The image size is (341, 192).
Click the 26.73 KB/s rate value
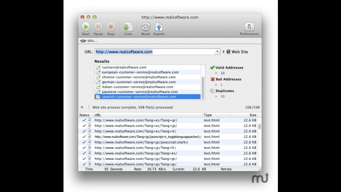click(x=156, y=169)
